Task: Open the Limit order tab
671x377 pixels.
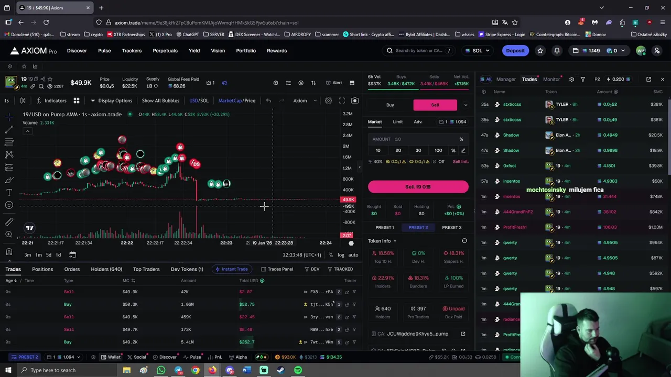Action: coord(398,122)
